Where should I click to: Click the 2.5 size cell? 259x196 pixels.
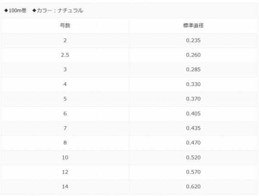65,55
